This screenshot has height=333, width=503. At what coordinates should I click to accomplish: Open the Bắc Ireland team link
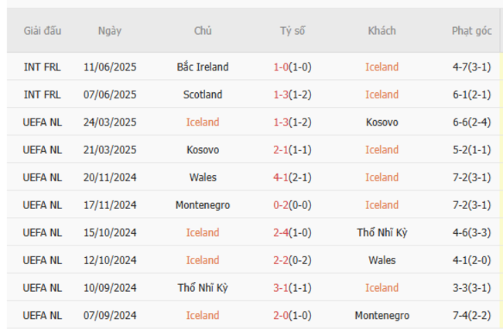[x=203, y=67]
